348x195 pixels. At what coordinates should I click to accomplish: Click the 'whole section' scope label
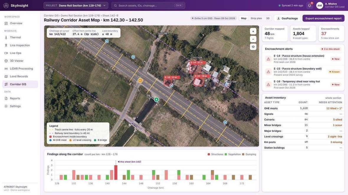(333, 98)
